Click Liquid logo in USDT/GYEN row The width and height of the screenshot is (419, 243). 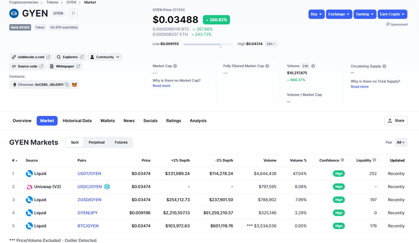click(29, 174)
